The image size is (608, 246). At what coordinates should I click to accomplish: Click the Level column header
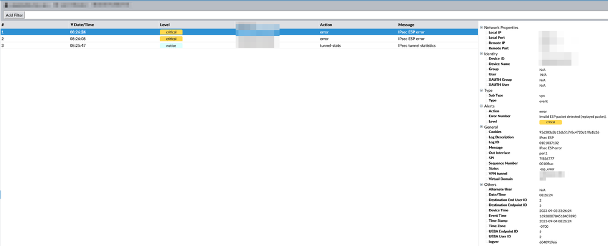[165, 25]
